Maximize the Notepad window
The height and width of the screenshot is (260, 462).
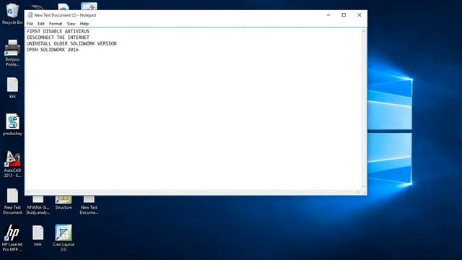coord(344,15)
